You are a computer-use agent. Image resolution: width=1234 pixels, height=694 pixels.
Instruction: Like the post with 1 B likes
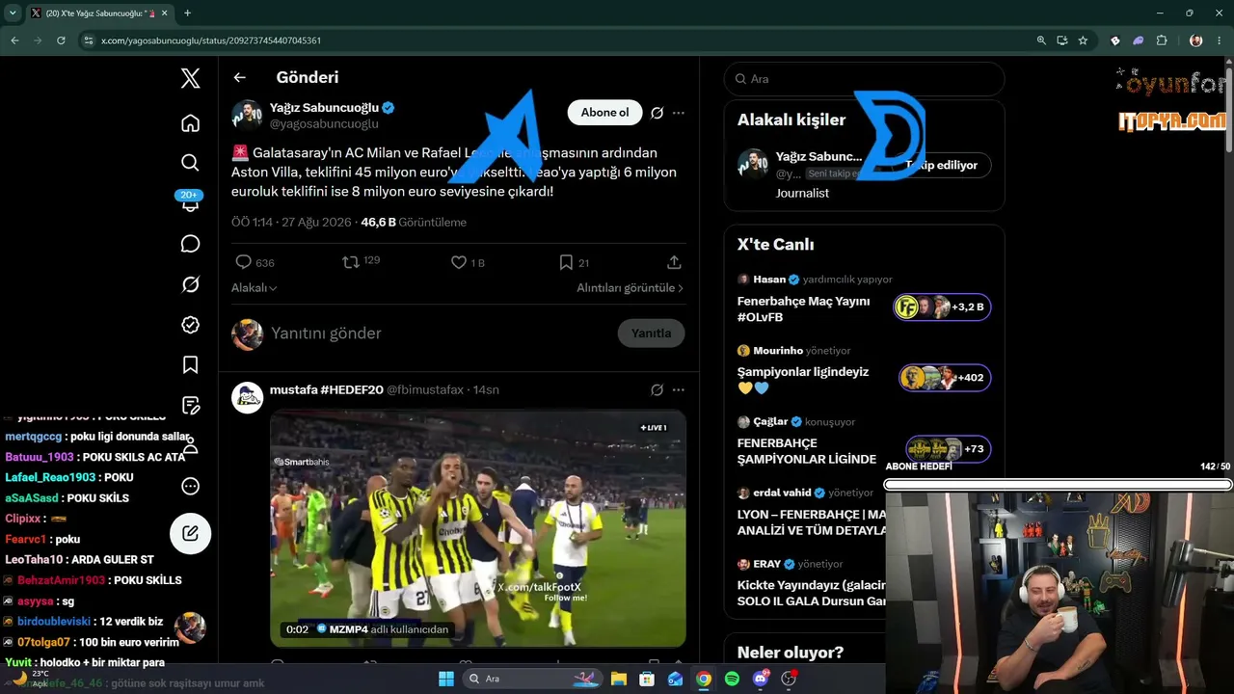tap(459, 262)
